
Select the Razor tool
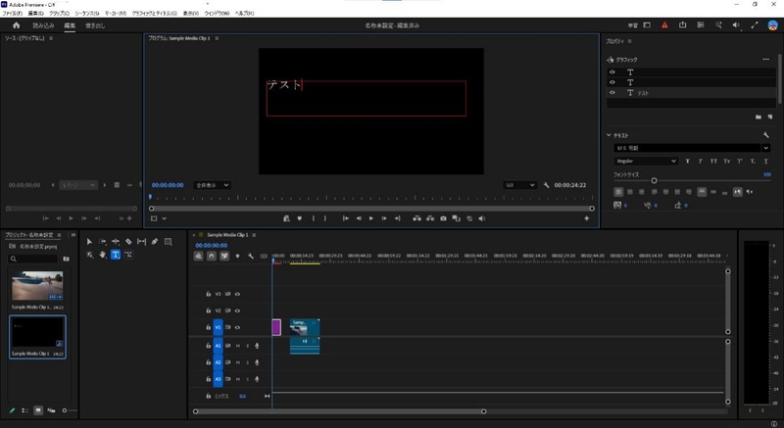pyautogui.click(x=128, y=242)
